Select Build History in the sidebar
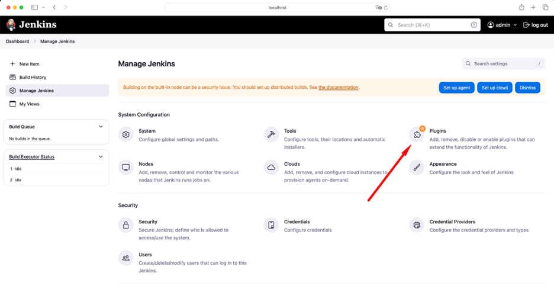This screenshot has height=289, width=554. pyautogui.click(x=57, y=77)
